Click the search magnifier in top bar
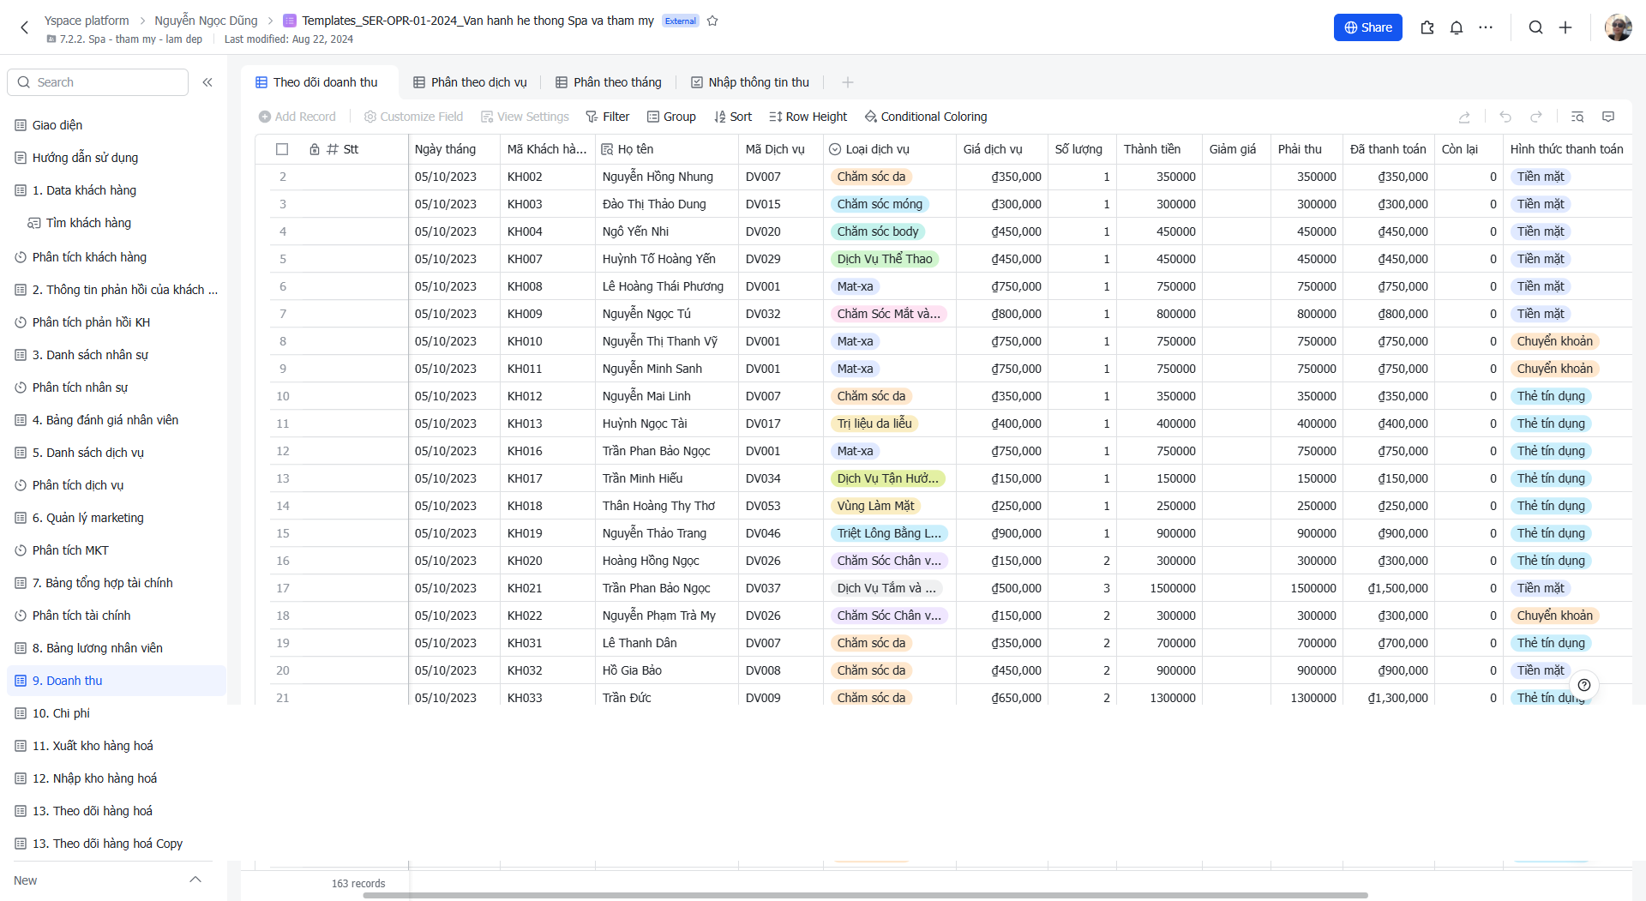 (x=1536, y=27)
